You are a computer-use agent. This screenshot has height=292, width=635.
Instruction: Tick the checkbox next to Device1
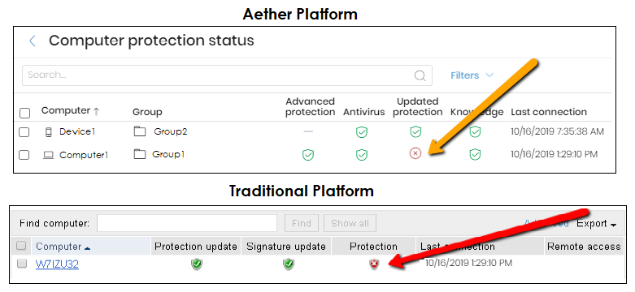coord(24,132)
